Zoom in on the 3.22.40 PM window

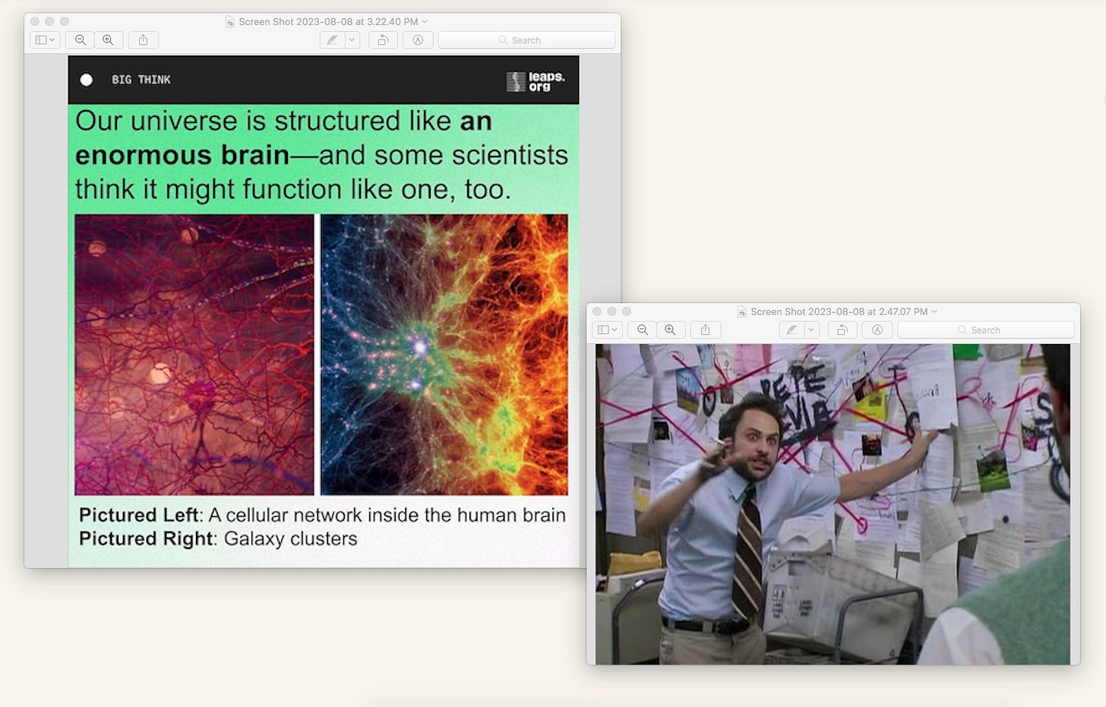click(108, 40)
